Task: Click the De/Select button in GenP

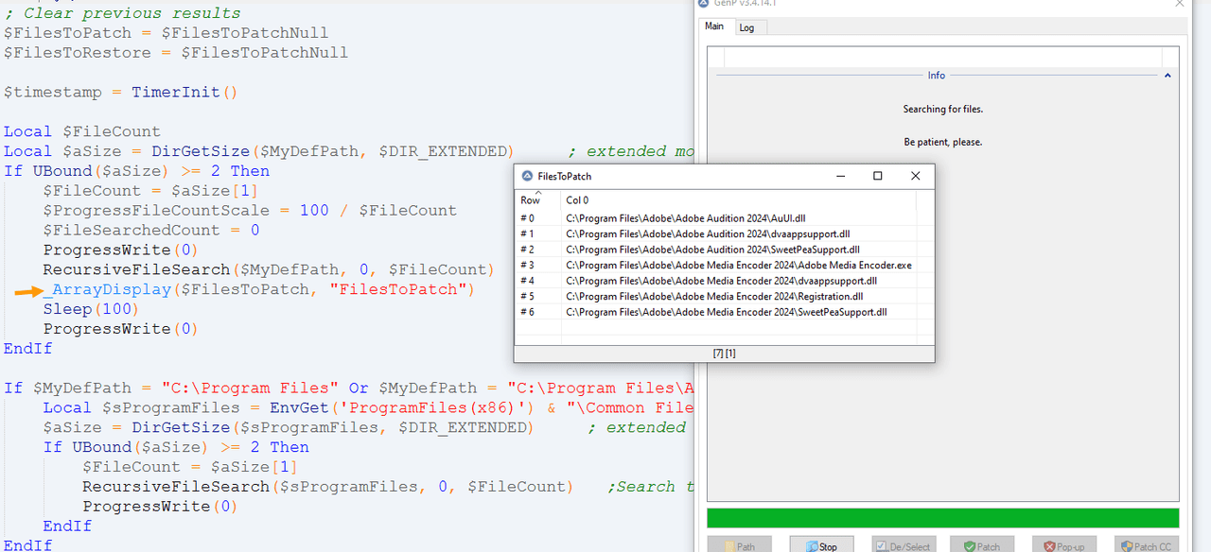Action: click(902, 545)
